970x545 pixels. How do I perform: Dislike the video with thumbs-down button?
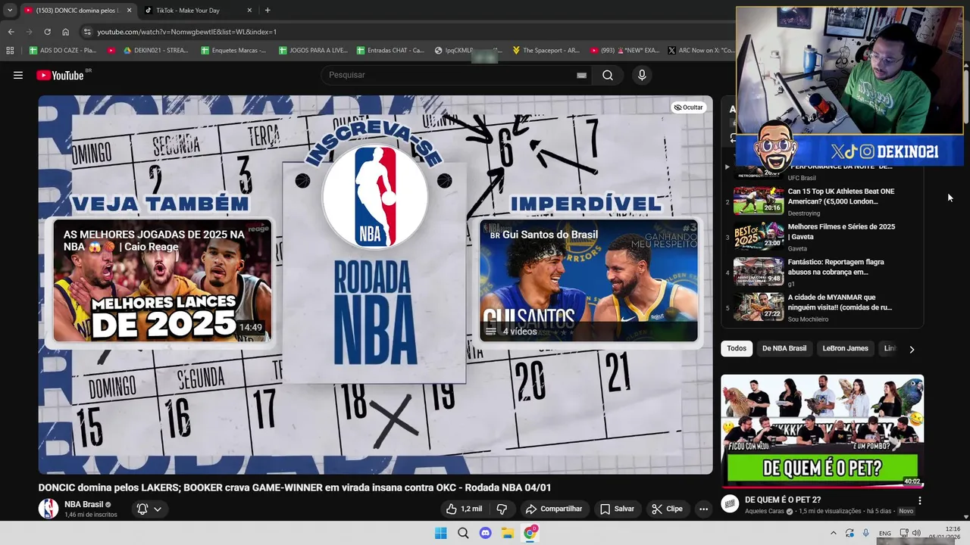[502, 509]
